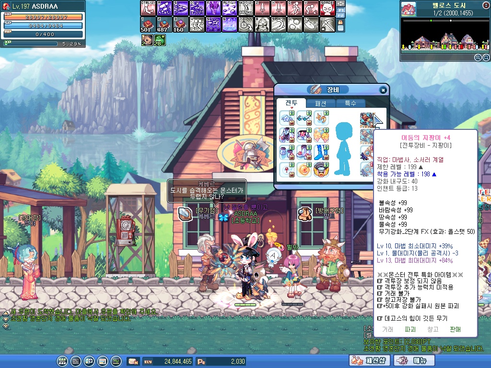Open chat options bubble below the arrows
Screen dimensions: 491x368
[5, 326]
